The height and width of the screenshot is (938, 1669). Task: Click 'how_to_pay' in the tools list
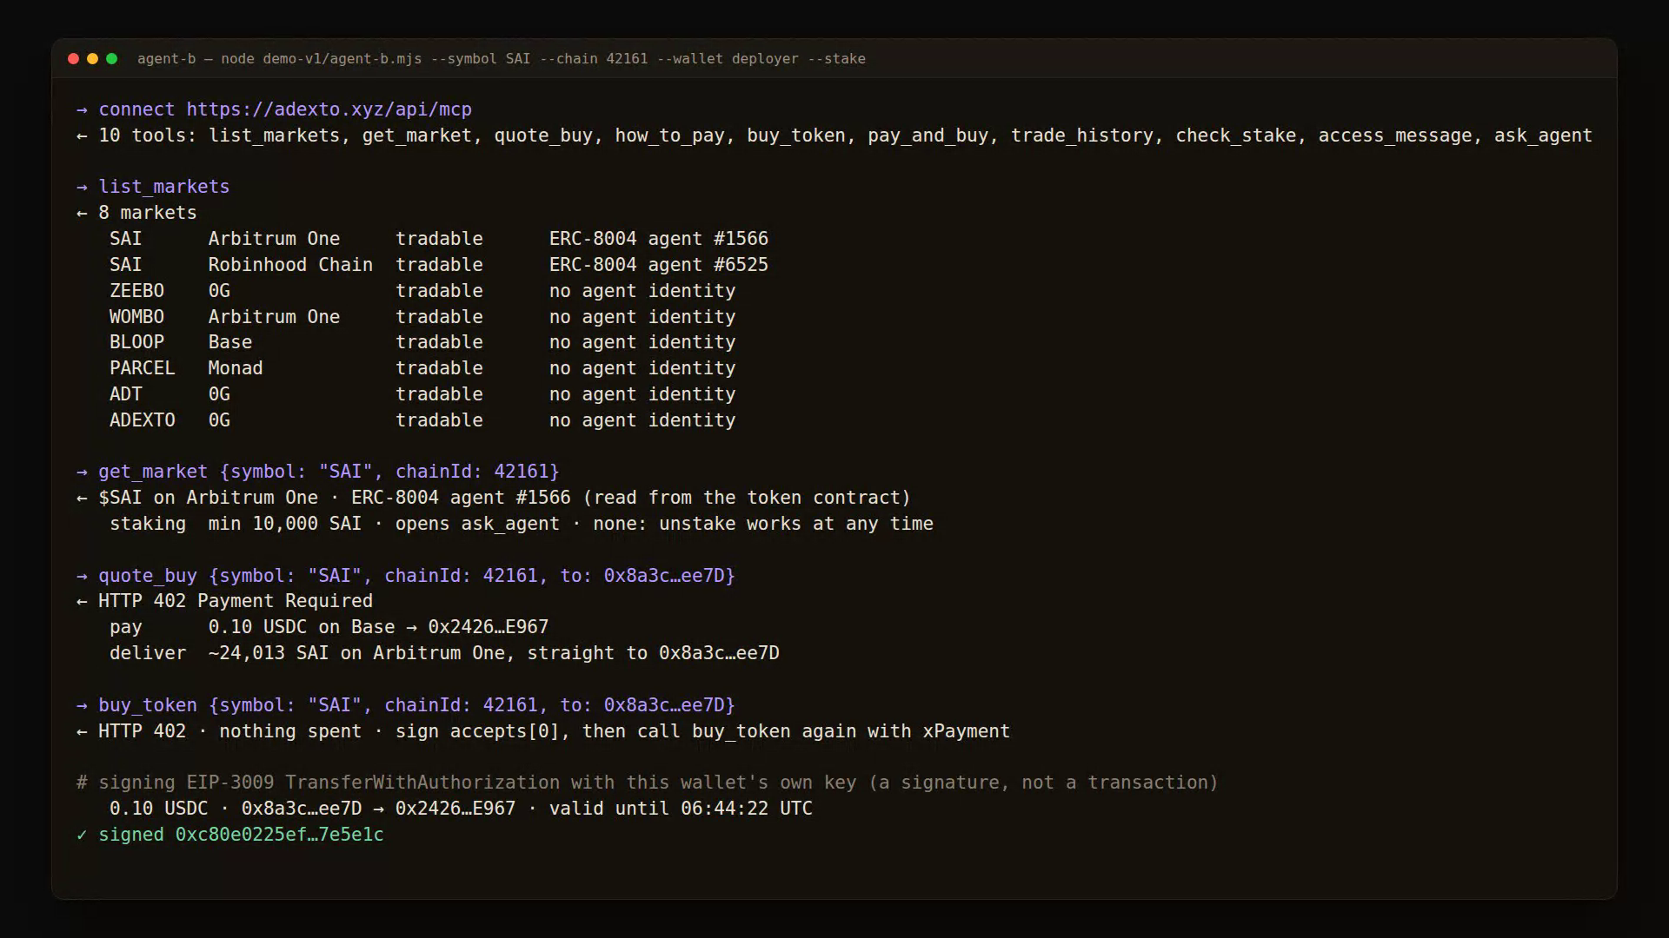click(670, 135)
